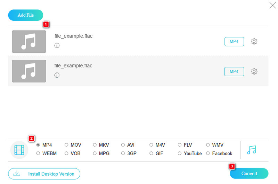
Task: Click info icon under second file_example.flac
Action: tap(57, 75)
